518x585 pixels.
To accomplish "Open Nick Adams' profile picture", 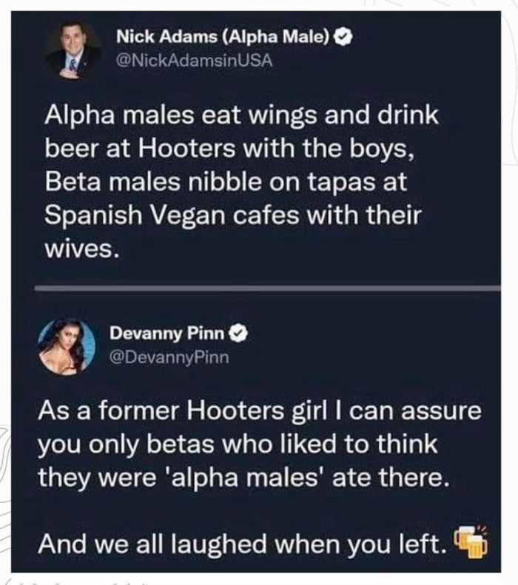I will click(73, 50).
